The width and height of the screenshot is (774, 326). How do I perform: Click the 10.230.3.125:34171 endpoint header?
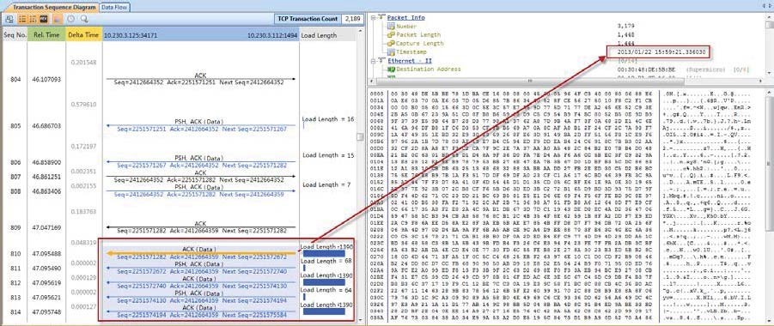[x=131, y=35]
